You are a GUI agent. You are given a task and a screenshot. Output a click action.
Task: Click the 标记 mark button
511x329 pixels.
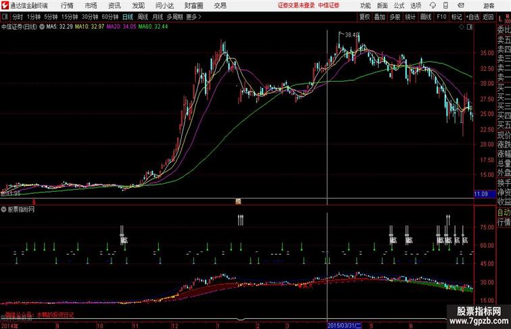point(456,17)
